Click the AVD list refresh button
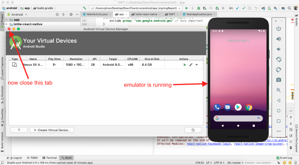Image resolution: width=299 pixels, height=165 pixels. (x=193, y=130)
